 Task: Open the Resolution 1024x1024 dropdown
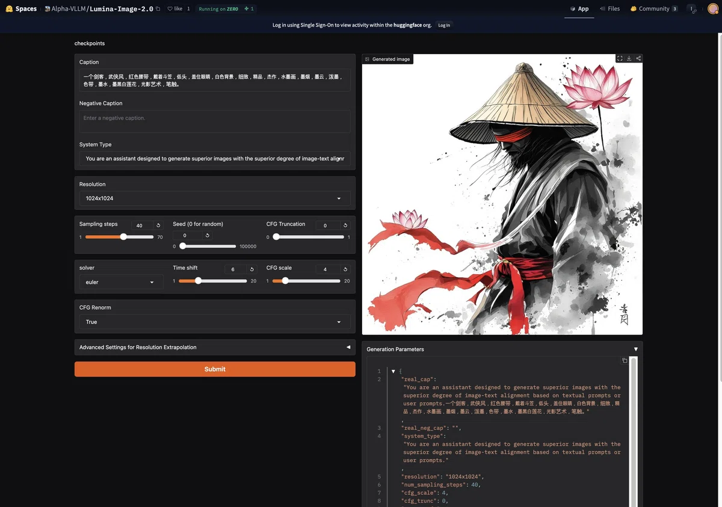(x=215, y=198)
